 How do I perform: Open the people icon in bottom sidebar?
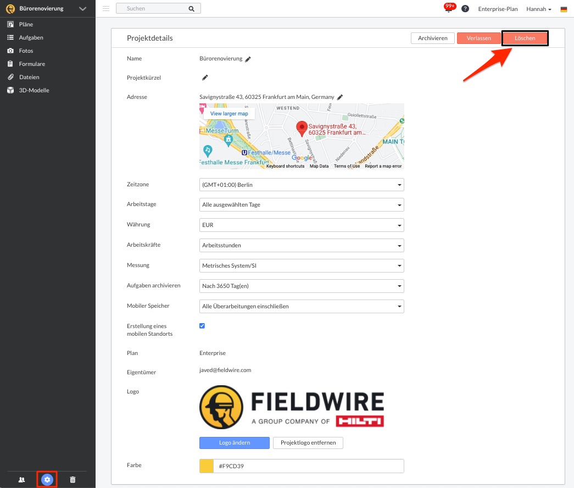(21, 480)
